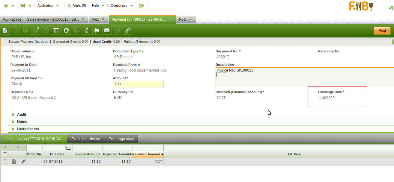Click the green logout icon
Viewport: 394px width, 182px height.
(x=142, y=6)
